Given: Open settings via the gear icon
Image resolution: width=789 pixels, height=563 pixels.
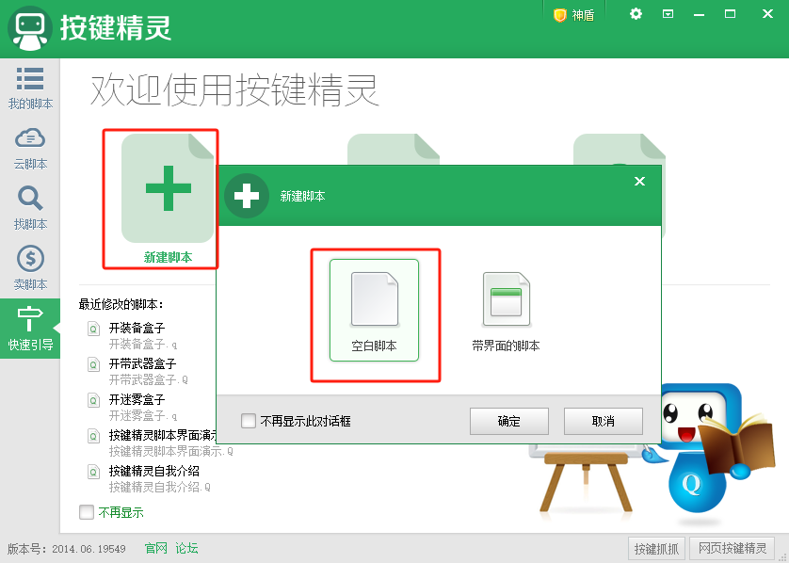Looking at the screenshot, I should (x=636, y=14).
